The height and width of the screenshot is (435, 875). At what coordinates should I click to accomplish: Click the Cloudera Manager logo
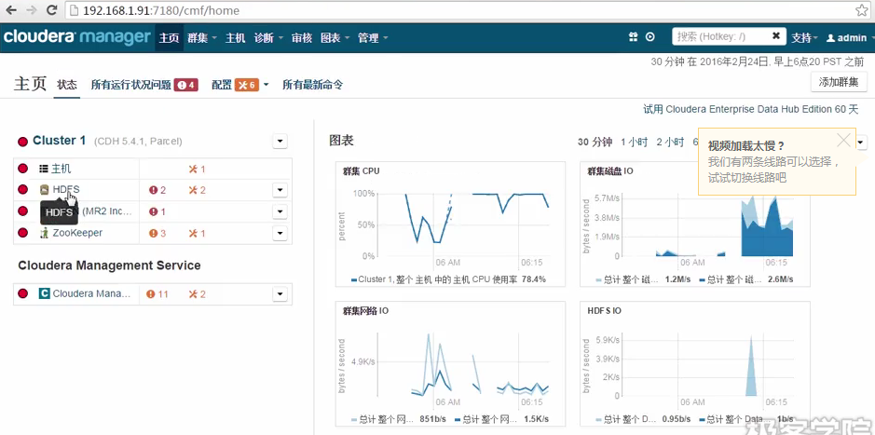pos(77,37)
